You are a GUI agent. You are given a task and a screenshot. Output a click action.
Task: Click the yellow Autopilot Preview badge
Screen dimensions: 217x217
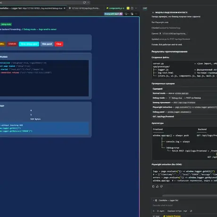pyautogui.click(x=172, y=216)
